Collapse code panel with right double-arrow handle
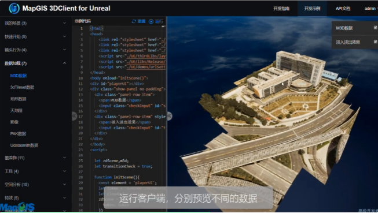The image size is (378, 213). (170, 116)
